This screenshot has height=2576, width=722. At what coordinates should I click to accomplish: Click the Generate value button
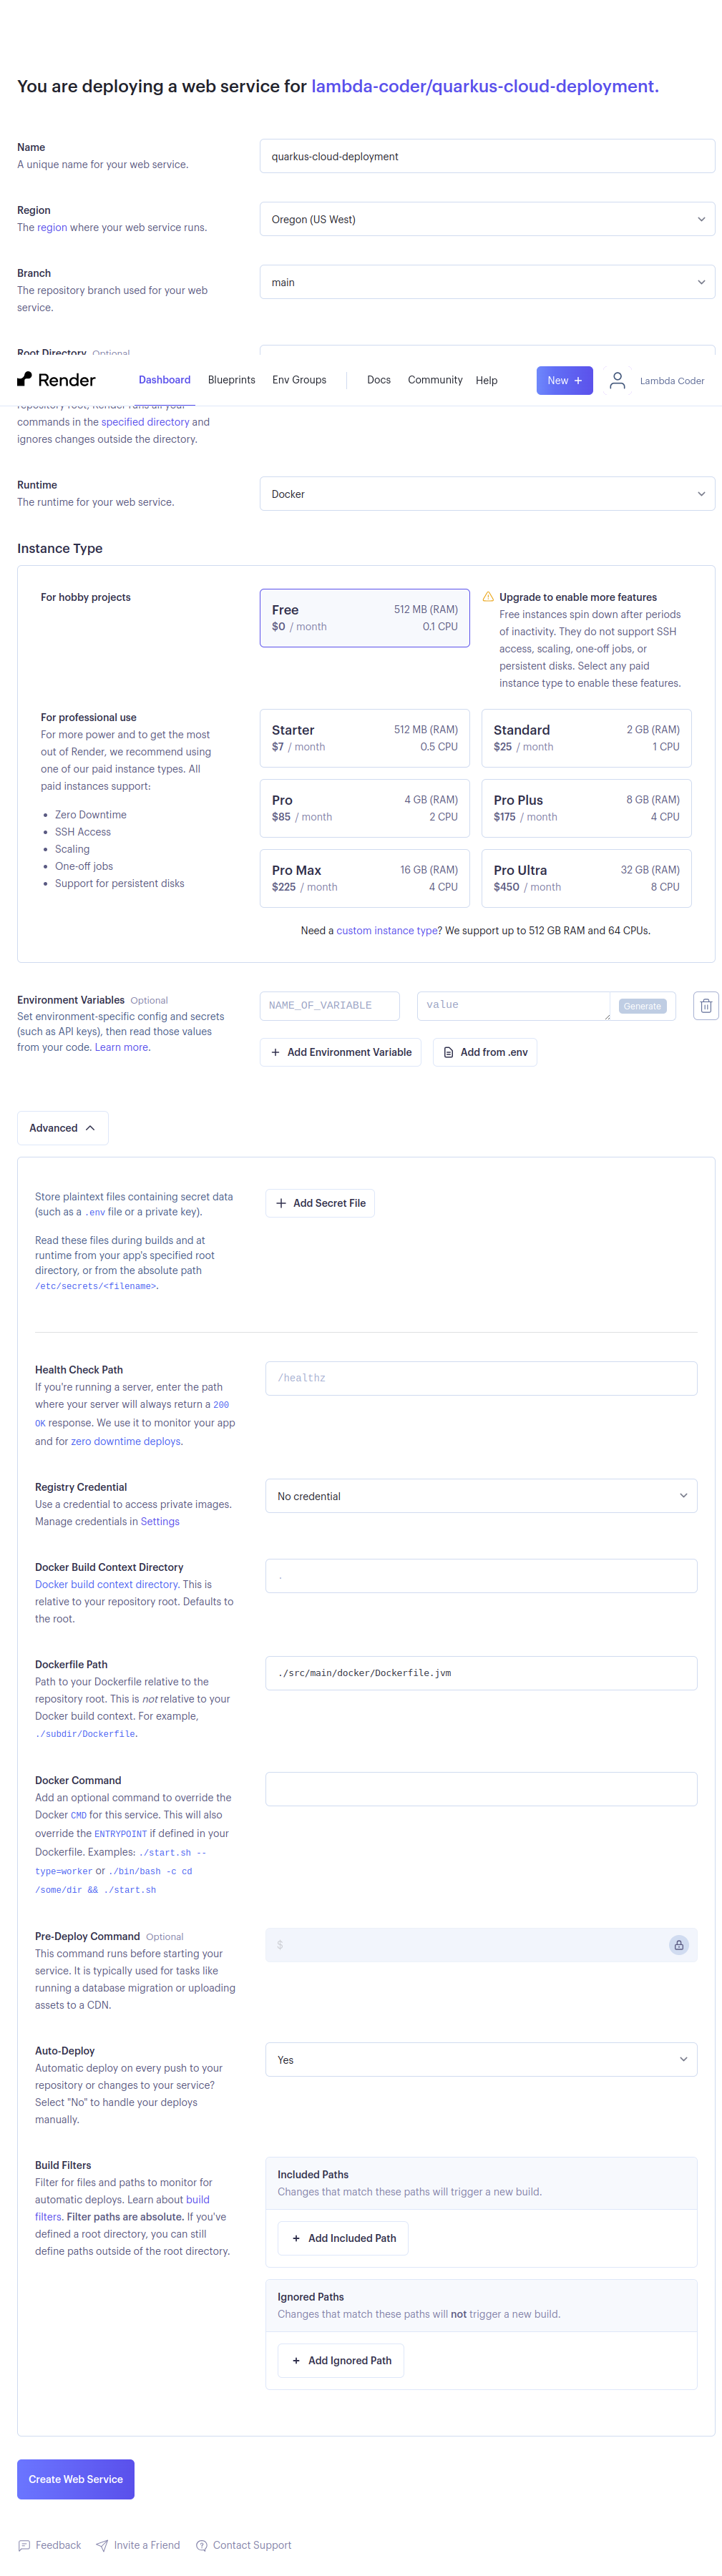(x=642, y=1006)
